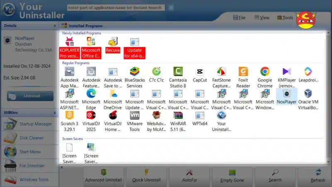Click the scrollbar up arrow

point(328,33)
